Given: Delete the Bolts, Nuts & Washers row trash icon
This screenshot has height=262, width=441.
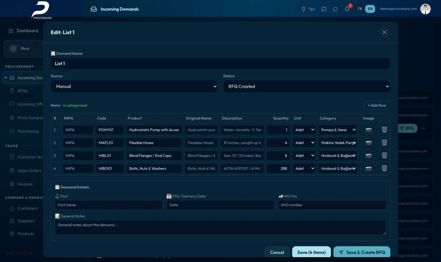Looking at the screenshot, I should coord(384,168).
